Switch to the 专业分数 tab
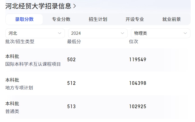 coord(61,19)
